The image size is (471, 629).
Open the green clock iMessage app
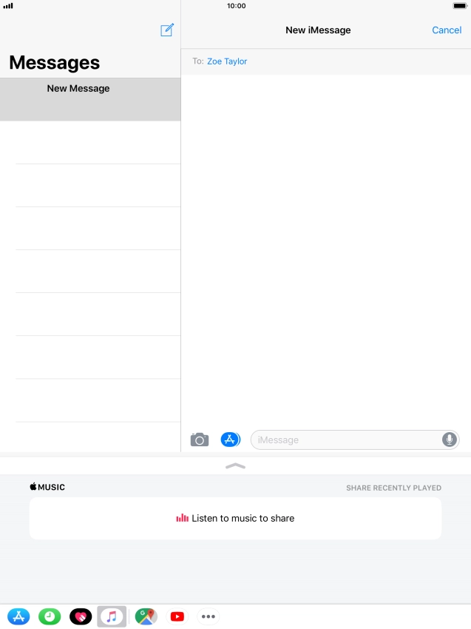coord(50,616)
